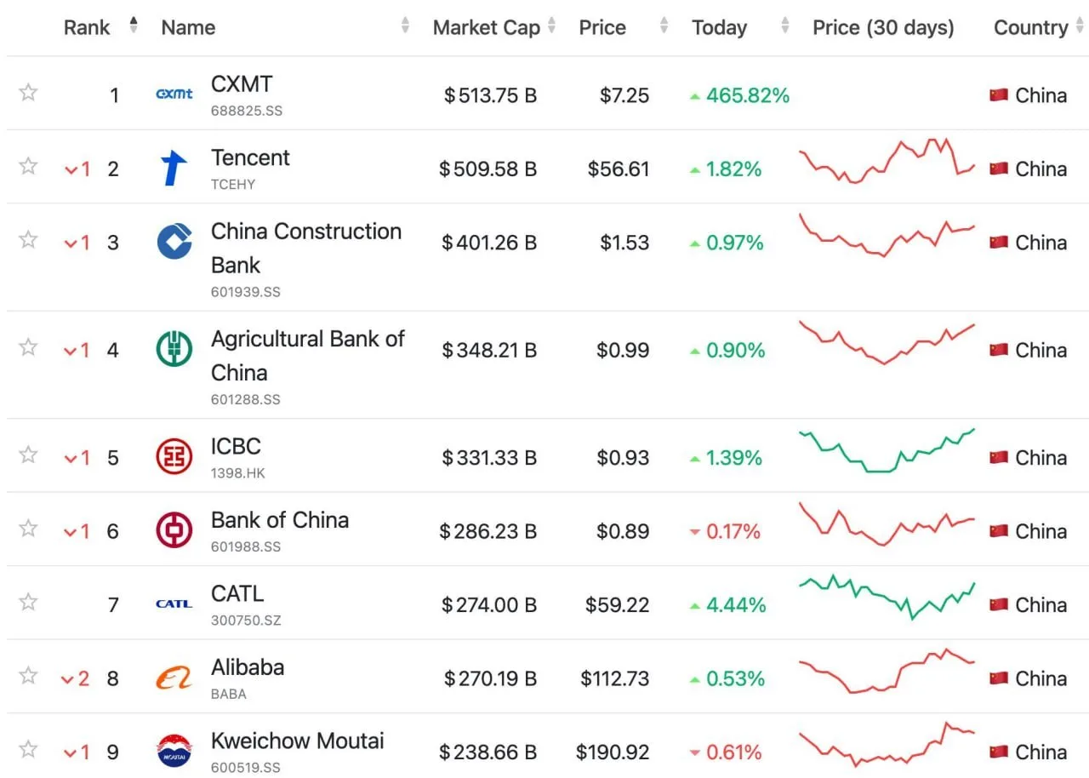Open the CATL company name link
Image resolution: width=1089 pixels, height=778 pixels.
(x=237, y=593)
